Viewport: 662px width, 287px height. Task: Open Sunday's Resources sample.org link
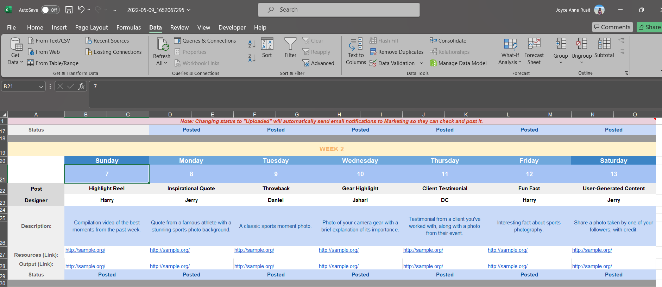pos(85,250)
